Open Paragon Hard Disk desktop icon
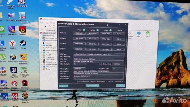The image size is (190, 107). (14, 85)
